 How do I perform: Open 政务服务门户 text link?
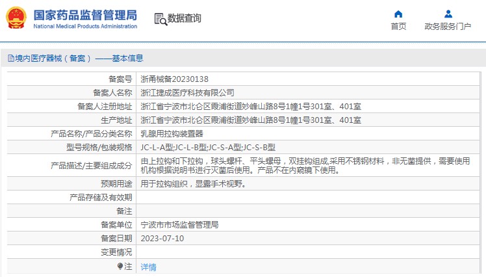point(448,27)
